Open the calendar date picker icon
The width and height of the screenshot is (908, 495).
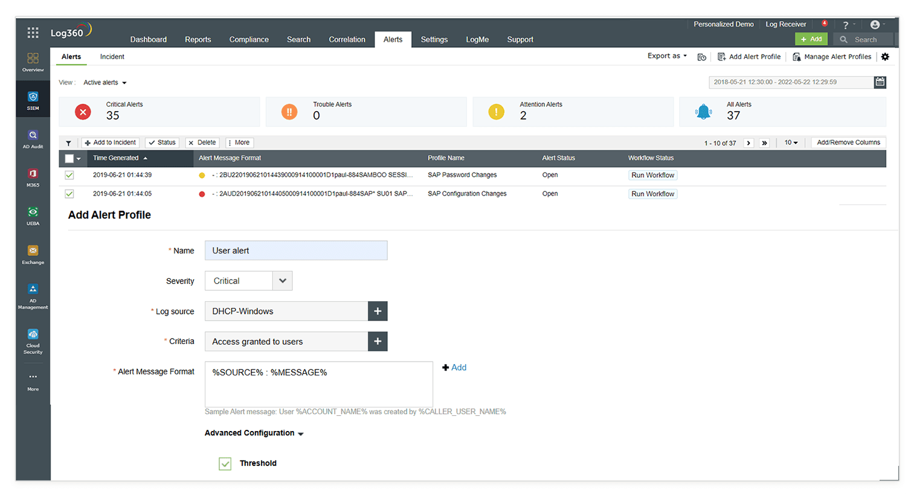tap(880, 82)
